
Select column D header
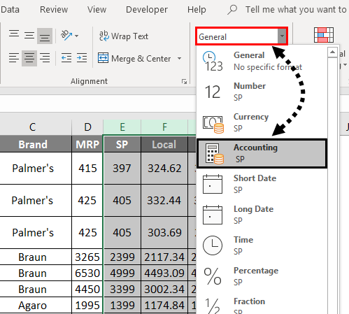pos(87,127)
